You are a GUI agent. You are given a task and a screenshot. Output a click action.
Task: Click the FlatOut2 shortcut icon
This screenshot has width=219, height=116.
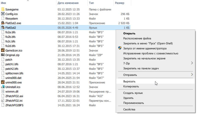[x=3, y=27]
